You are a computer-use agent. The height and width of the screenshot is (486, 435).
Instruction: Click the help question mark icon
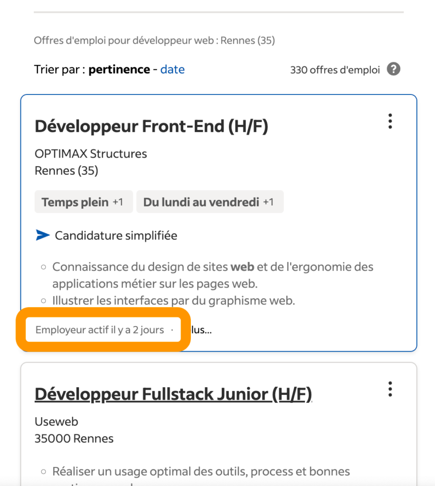393,69
